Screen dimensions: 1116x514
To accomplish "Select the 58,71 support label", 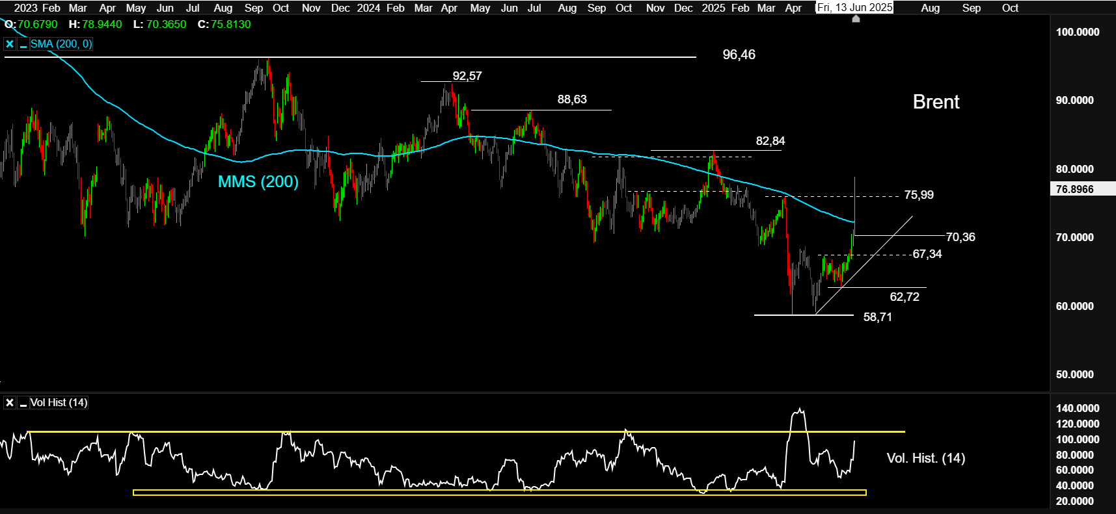I will [x=878, y=317].
